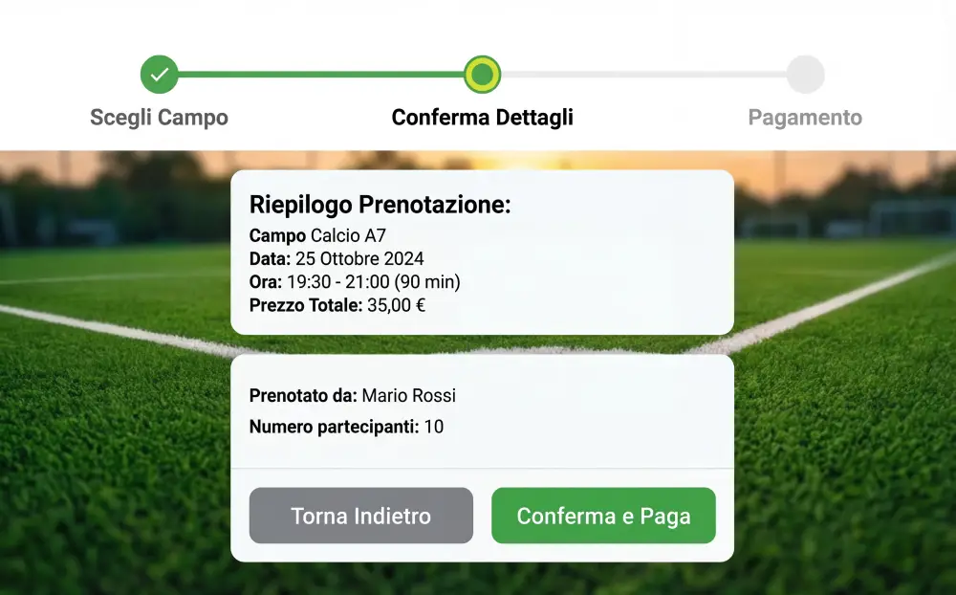
Task: Click the Prezzo Totale 35,00 € value
Action: [396, 306]
